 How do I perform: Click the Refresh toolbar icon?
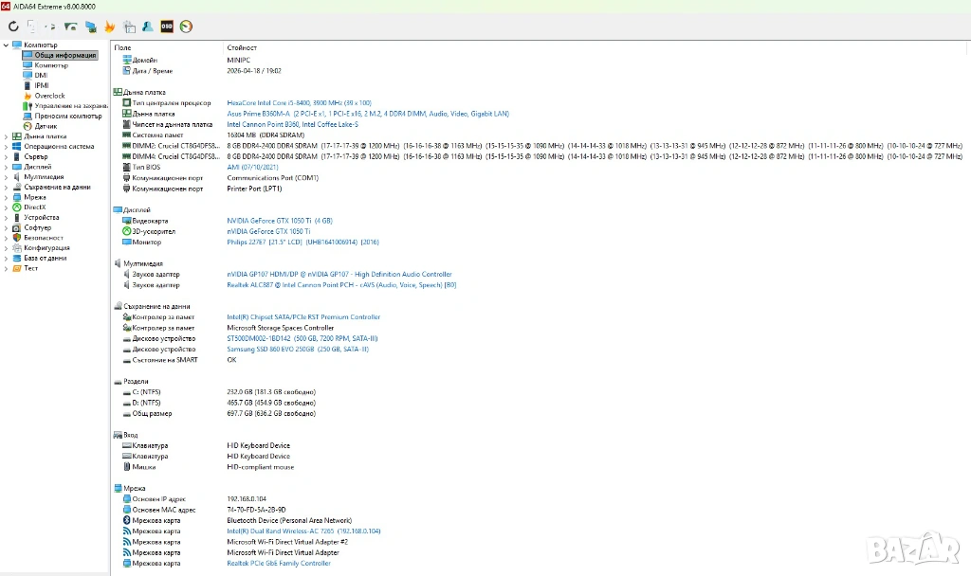[13, 27]
